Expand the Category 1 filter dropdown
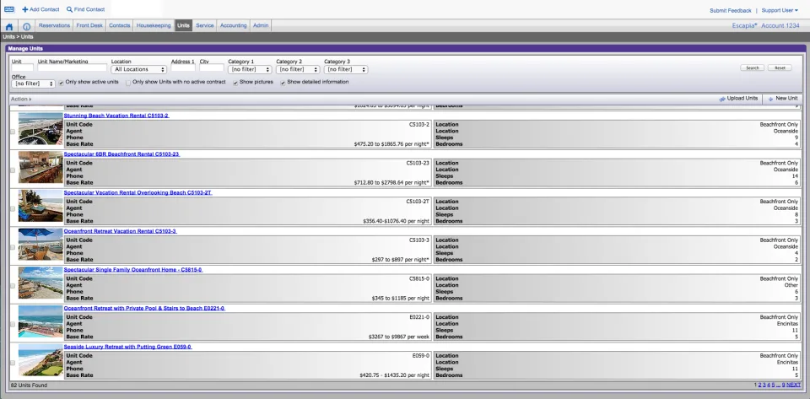 [x=250, y=69]
